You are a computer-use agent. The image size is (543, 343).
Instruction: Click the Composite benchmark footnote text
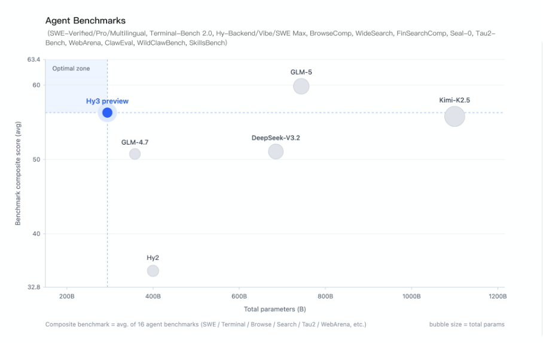tap(206, 324)
